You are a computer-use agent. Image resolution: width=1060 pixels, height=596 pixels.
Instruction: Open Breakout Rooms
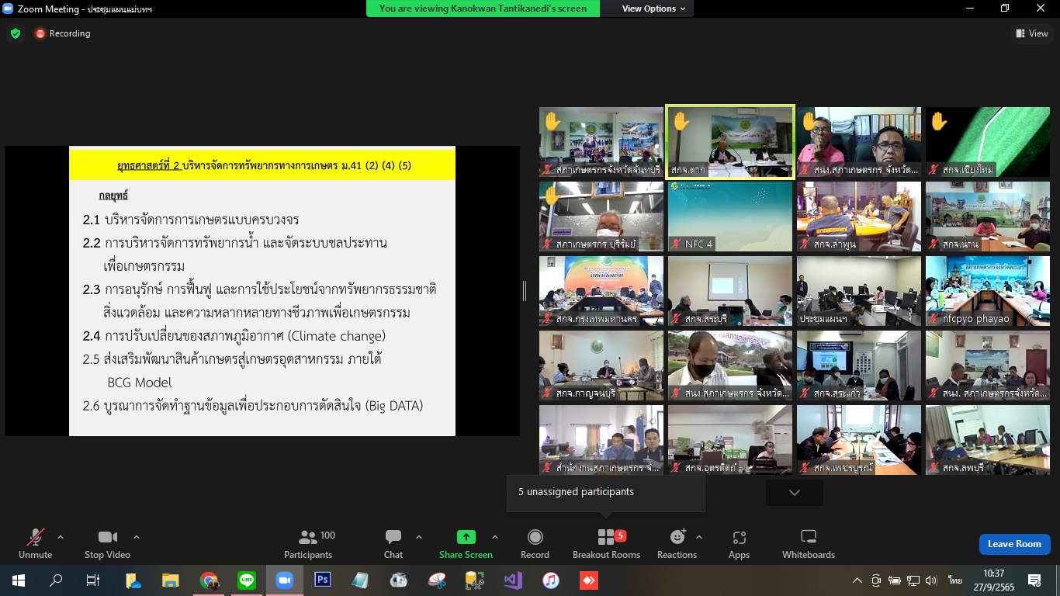[x=606, y=543]
